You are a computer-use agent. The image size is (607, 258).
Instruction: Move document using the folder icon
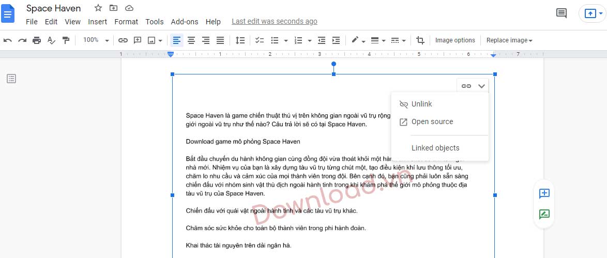[113, 8]
